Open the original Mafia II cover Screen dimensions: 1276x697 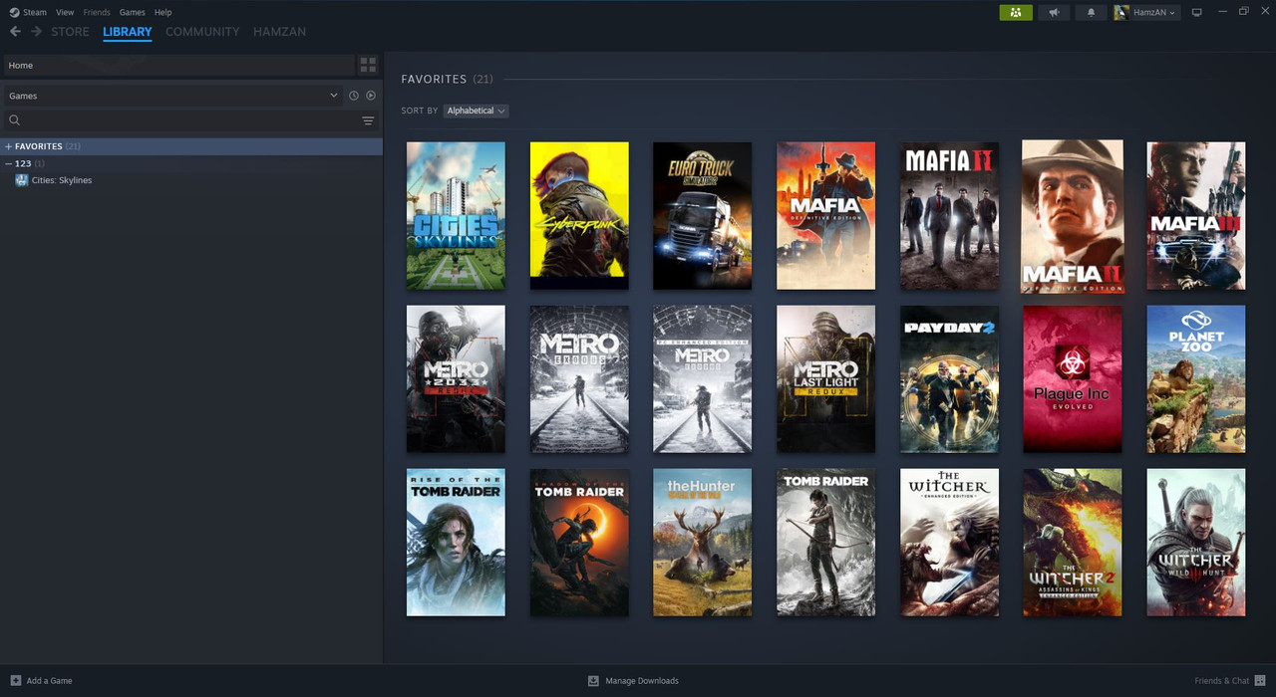(x=949, y=216)
